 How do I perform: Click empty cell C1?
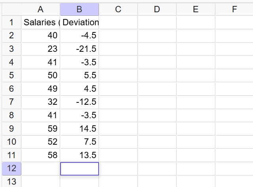tap(118, 23)
